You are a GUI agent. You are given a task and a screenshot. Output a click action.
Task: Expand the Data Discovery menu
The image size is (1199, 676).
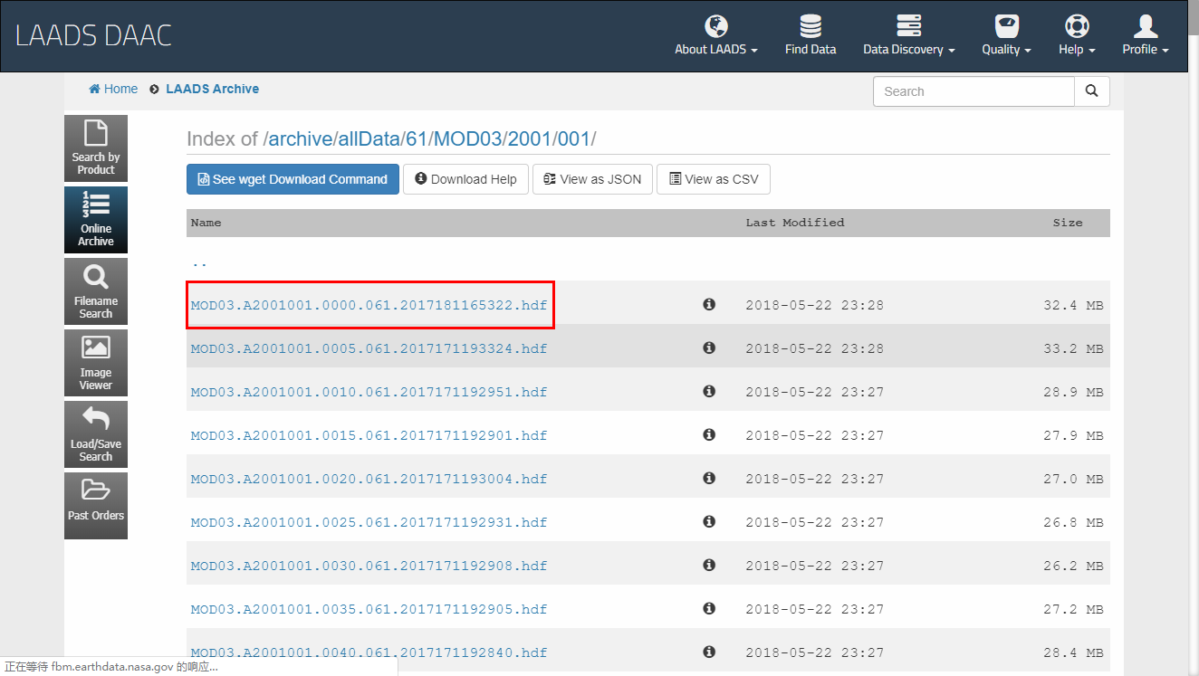click(908, 36)
